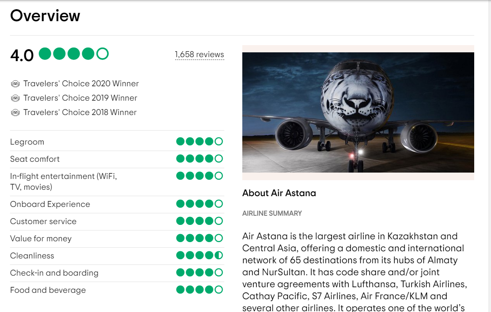Click the Seat comfort rating bubbles
Screen dimensions: 491x312
(x=200, y=159)
